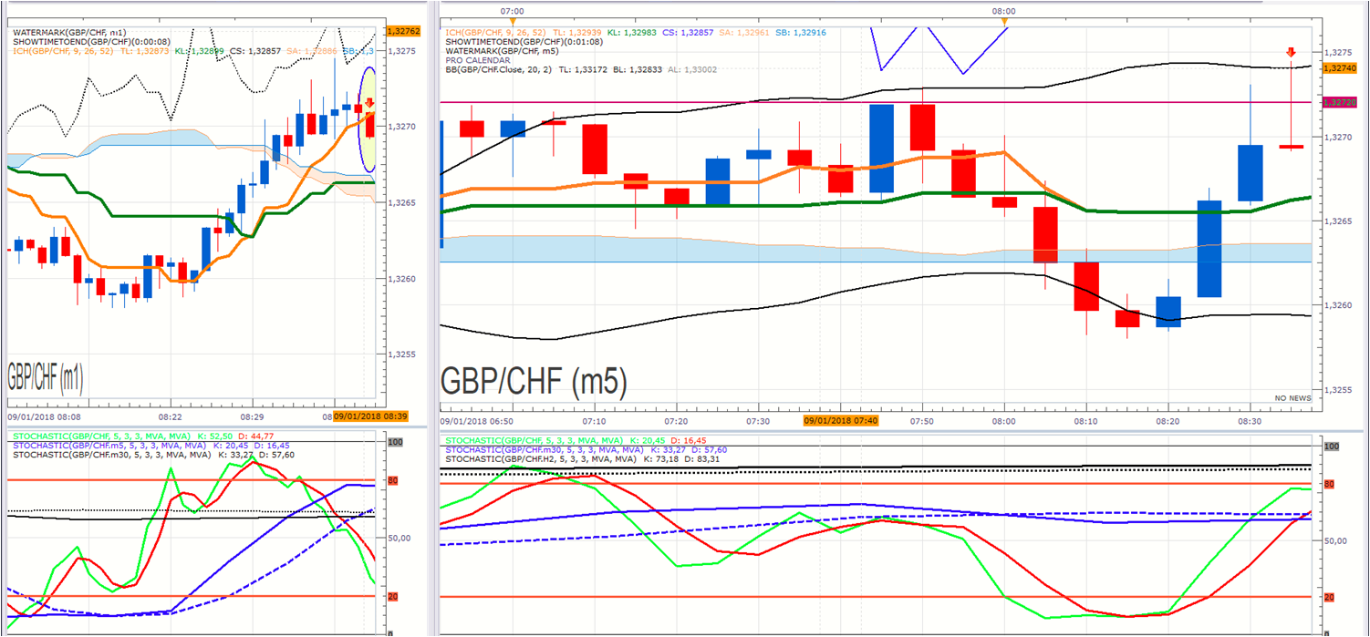Click the 09/01/2018 07:40 time label

[840, 420]
